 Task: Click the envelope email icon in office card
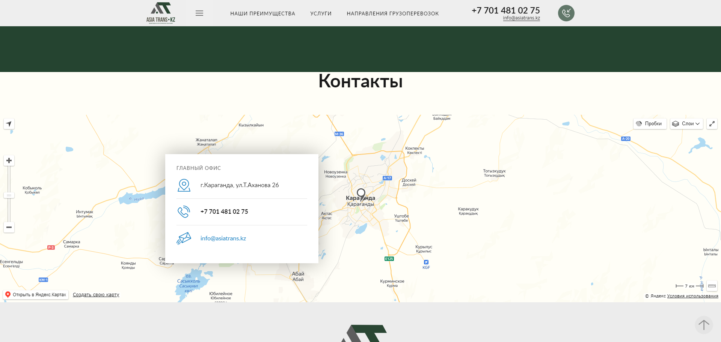click(x=184, y=238)
